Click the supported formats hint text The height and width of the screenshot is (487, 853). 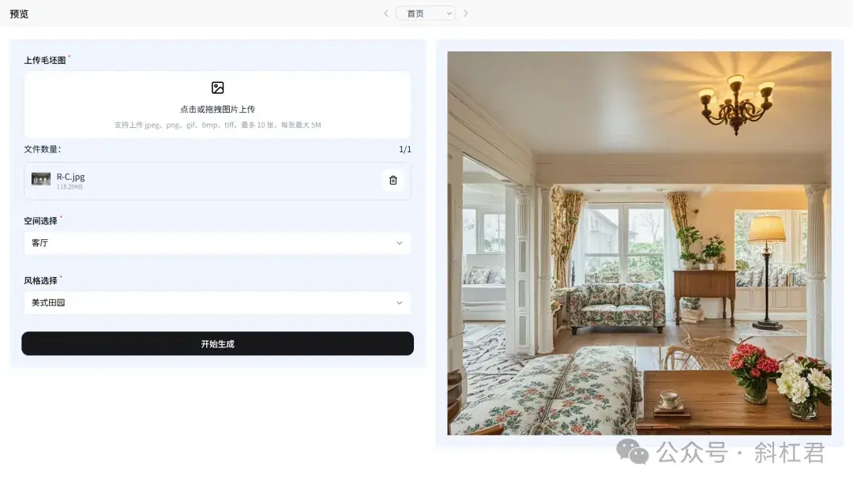[x=218, y=125]
